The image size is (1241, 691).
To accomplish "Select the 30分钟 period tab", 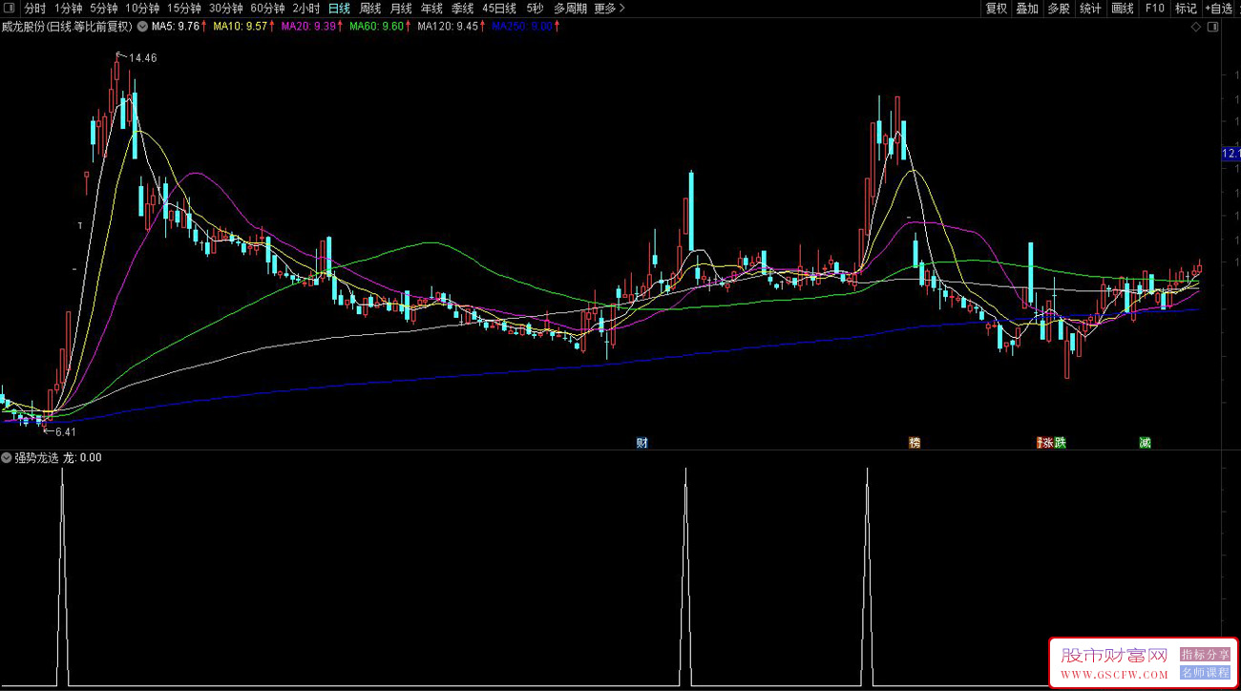I will pos(226,9).
